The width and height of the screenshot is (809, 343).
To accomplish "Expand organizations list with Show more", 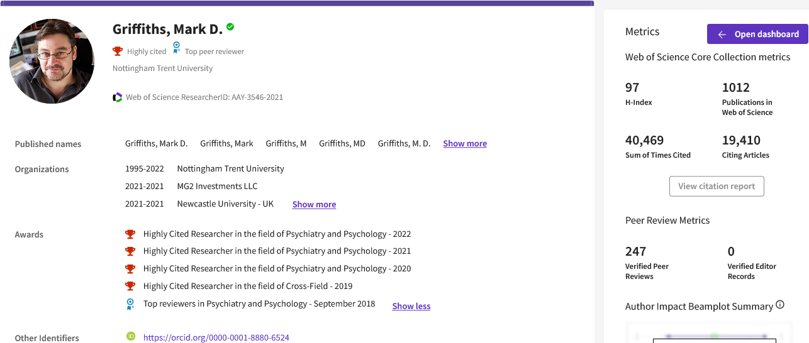I will 314,205.
